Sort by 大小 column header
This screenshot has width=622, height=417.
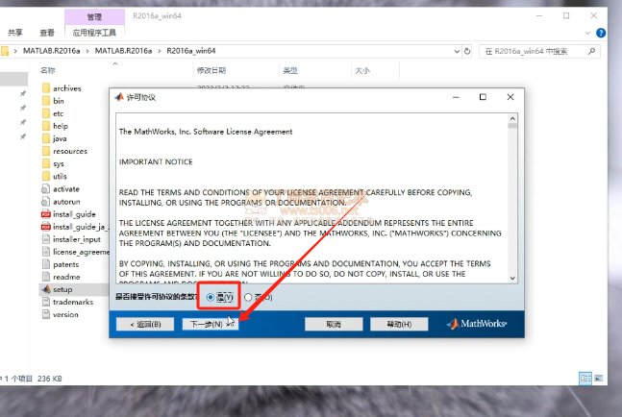362,70
